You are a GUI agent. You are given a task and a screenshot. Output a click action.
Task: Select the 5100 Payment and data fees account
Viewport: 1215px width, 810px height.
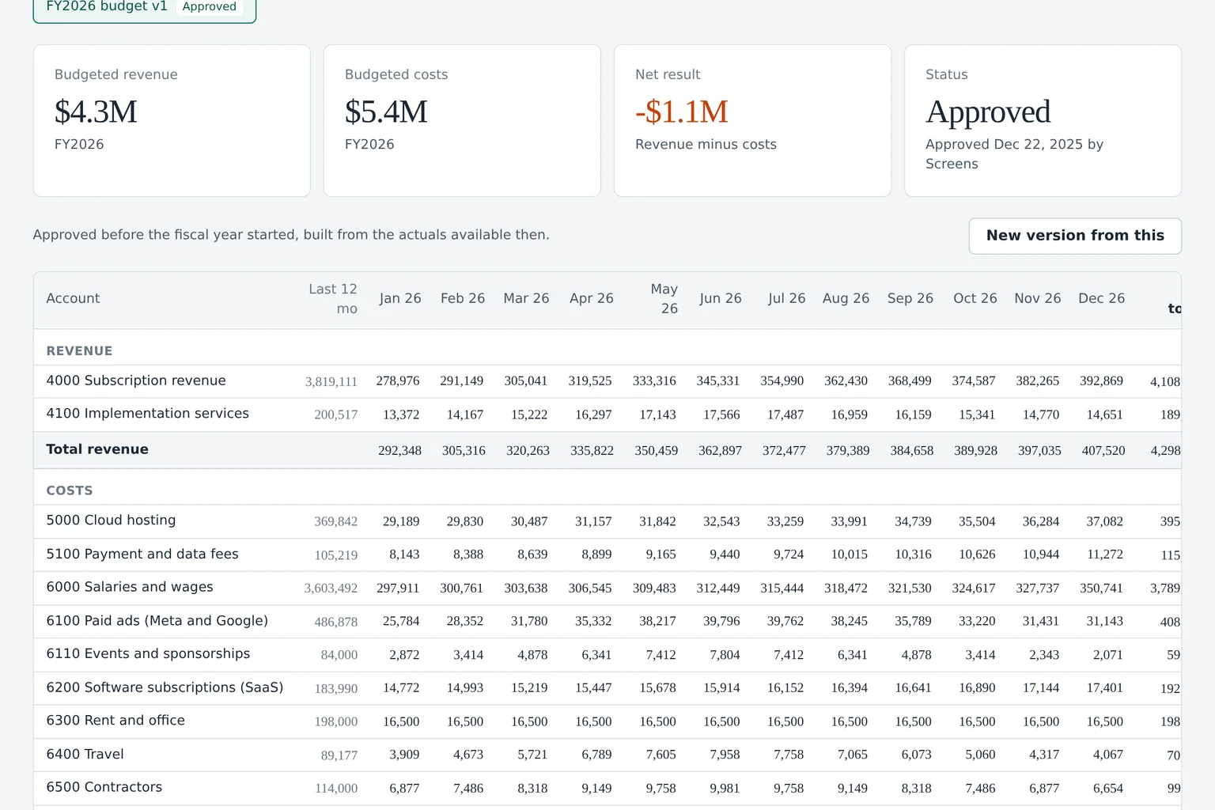click(142, 555)
